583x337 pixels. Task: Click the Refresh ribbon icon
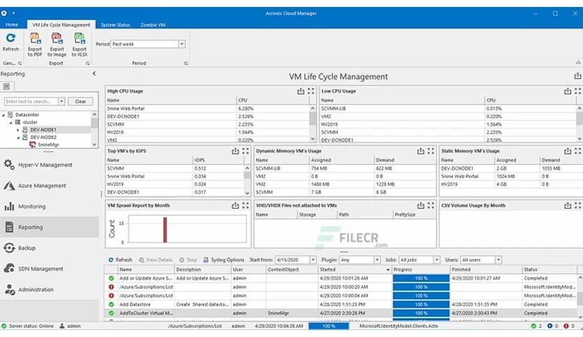[10, 42]
